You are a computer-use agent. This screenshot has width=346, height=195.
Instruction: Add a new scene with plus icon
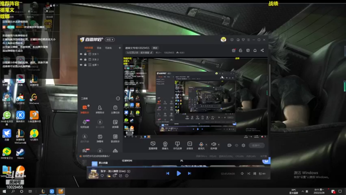(120, 48)
